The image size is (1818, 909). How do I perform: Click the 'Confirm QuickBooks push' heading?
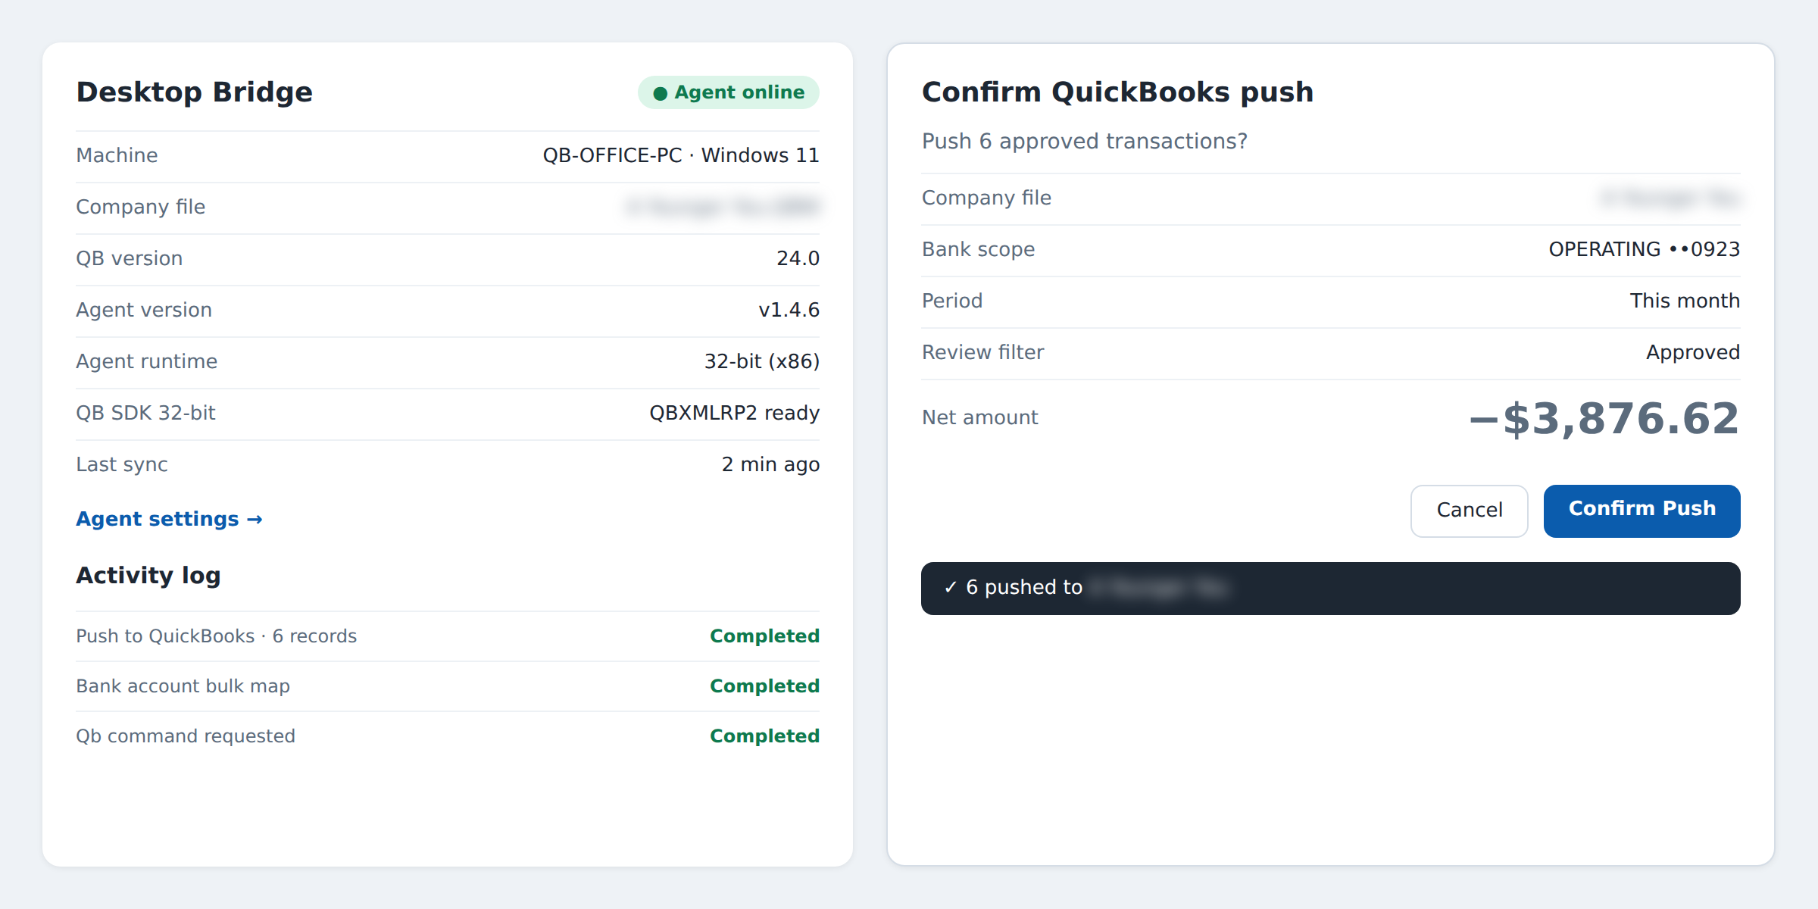point(1117,92)
